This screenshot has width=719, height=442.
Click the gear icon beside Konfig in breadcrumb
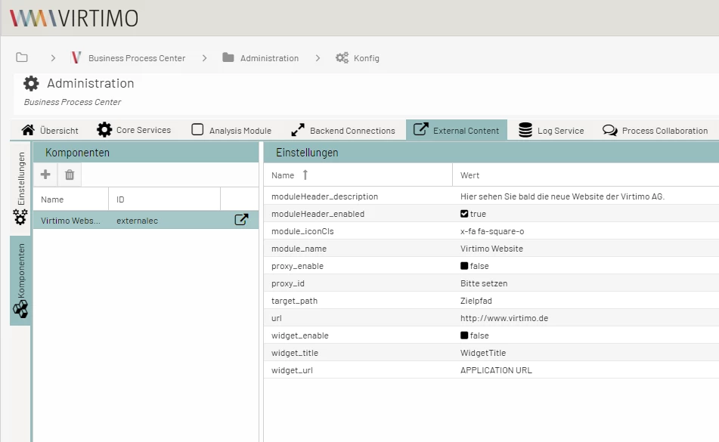point(342,57)
